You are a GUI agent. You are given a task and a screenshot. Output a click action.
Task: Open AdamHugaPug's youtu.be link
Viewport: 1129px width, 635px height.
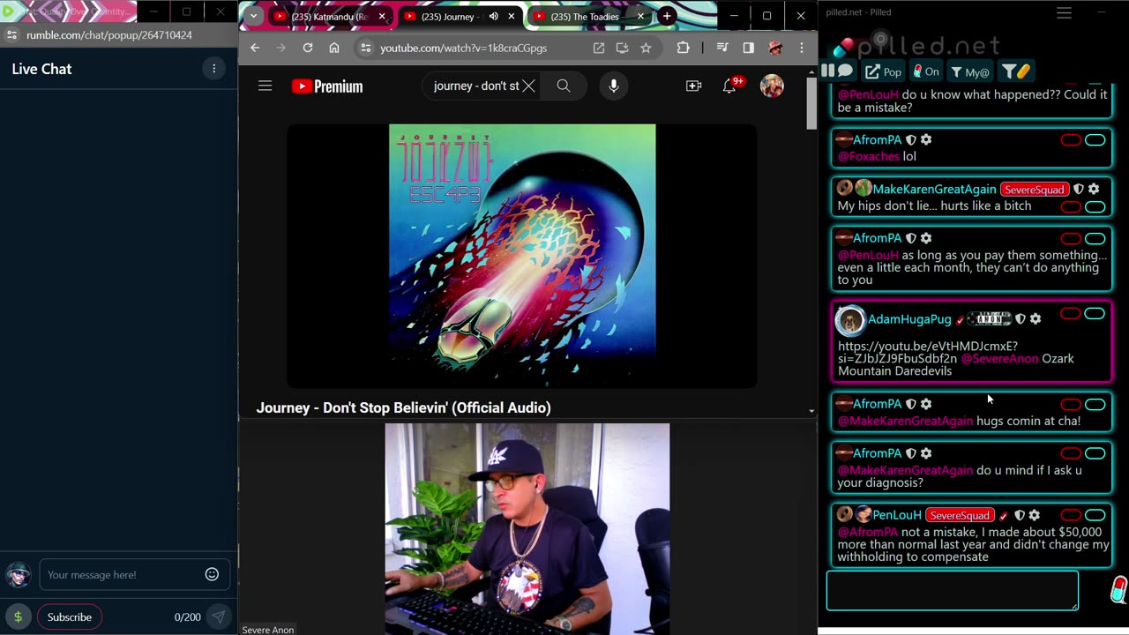tap(928, 352)
